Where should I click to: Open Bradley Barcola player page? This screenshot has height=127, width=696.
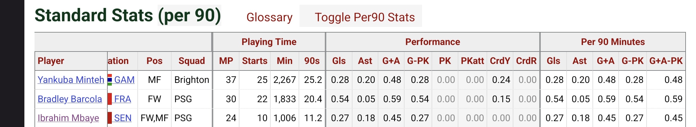click(70, 99)
